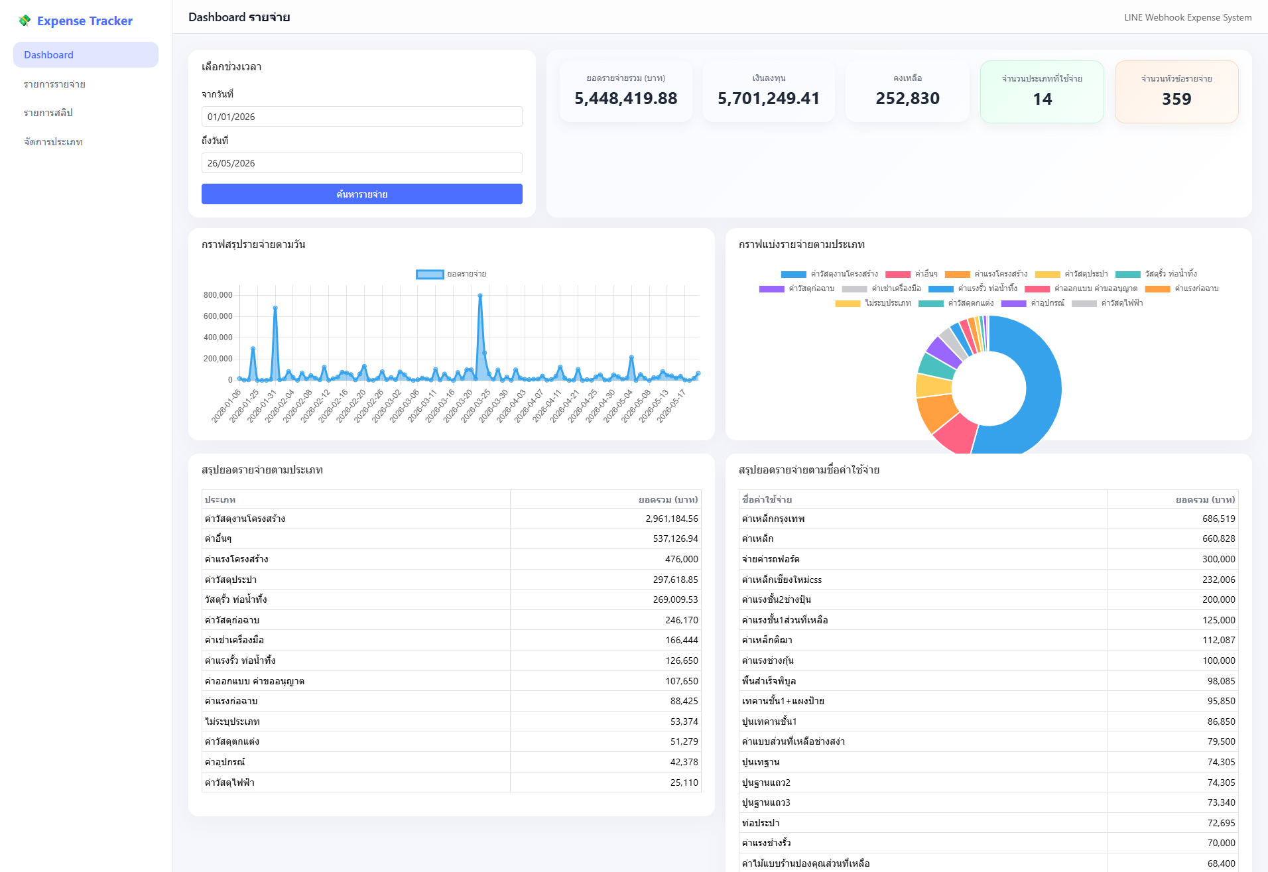Select เทคานชั้น1+แผงป้าย expense row
This screenshot has height=872, width=1268.
988,701
